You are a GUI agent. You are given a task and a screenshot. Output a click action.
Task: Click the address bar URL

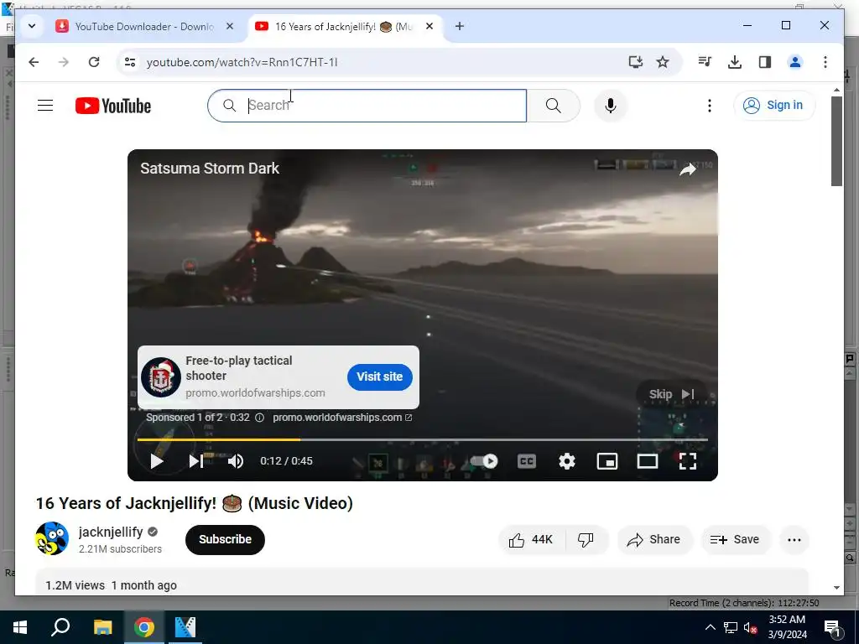tap(242, 62)
